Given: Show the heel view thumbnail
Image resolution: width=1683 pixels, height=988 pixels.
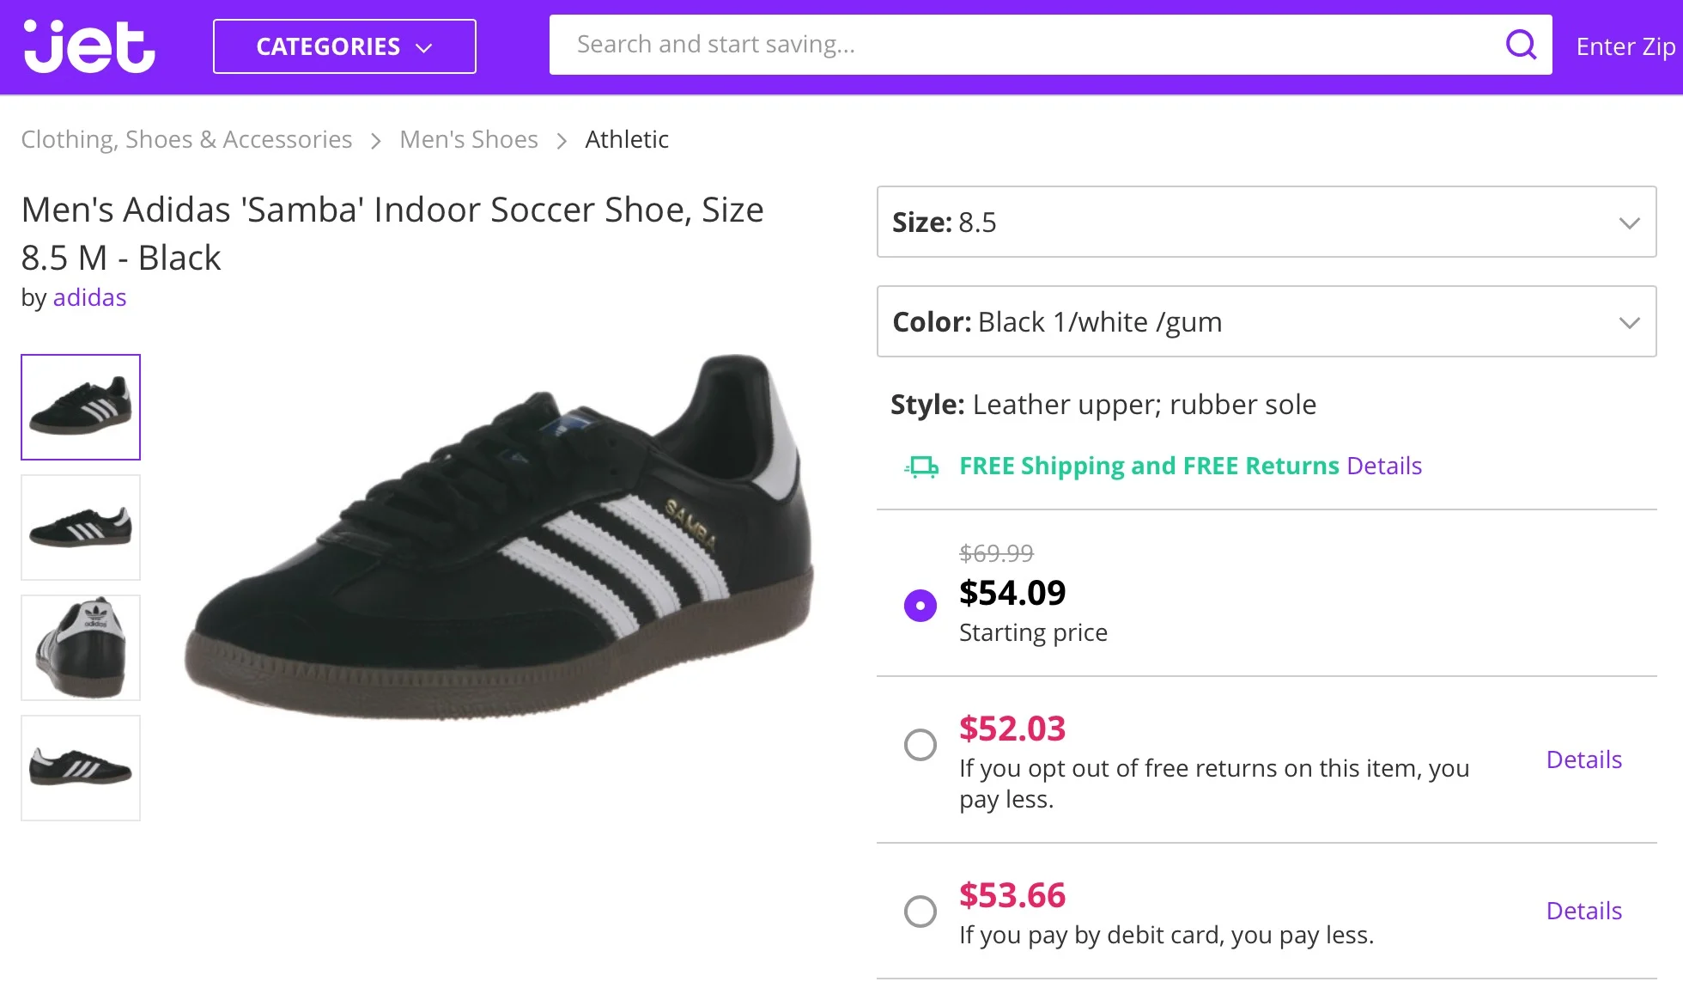Looking at the screenshot, I should 81,648.
